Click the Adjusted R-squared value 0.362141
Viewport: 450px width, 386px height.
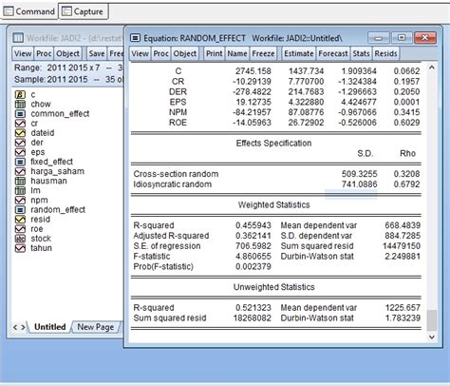click(253, 236)
